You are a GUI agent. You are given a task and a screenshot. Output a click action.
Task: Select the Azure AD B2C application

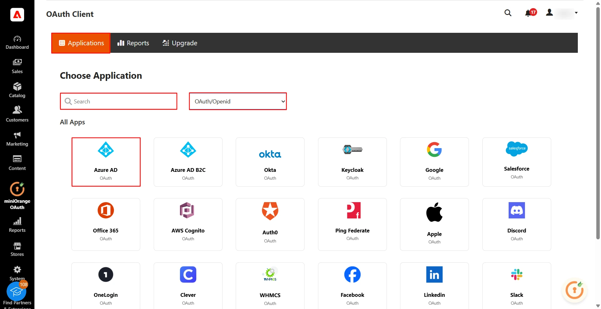click(188, 162)
